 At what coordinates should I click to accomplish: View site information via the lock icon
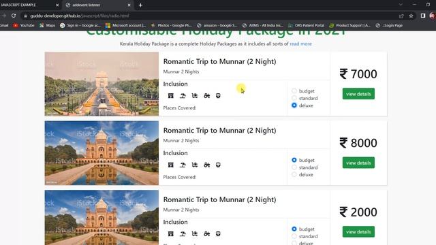26,16
